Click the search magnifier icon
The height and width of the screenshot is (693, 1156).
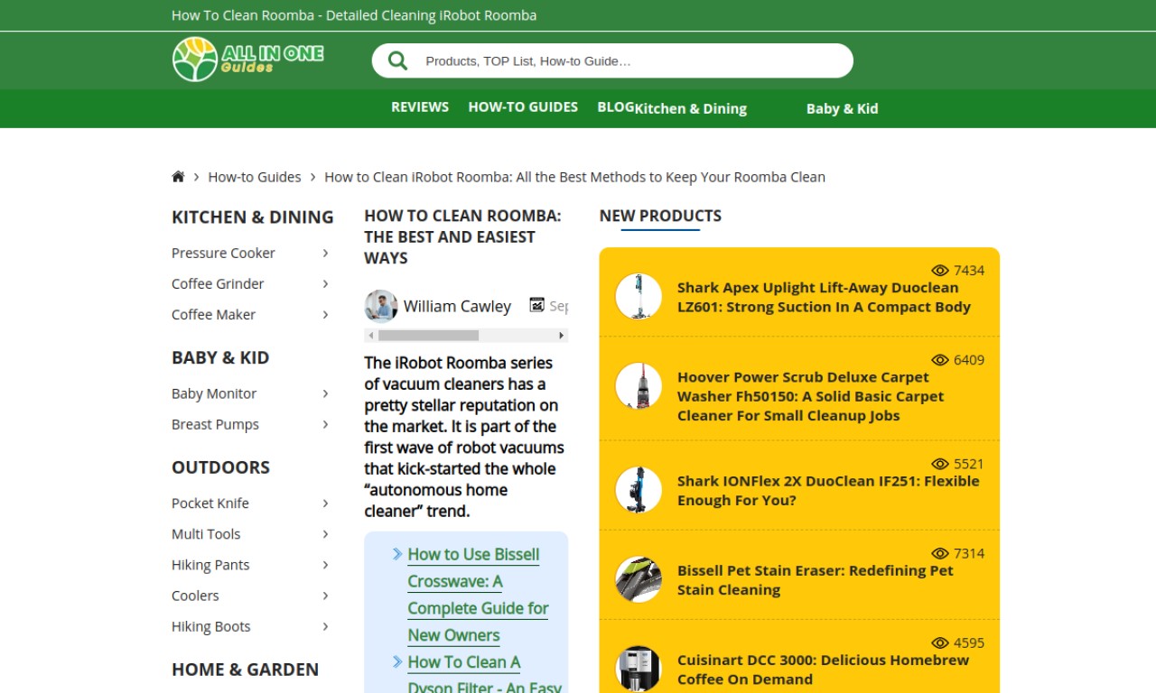coord(397,60)
